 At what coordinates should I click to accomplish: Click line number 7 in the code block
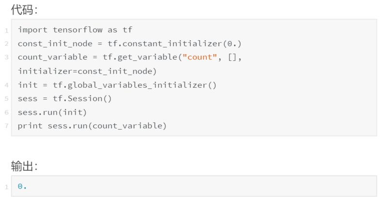(x=7, y=126)
